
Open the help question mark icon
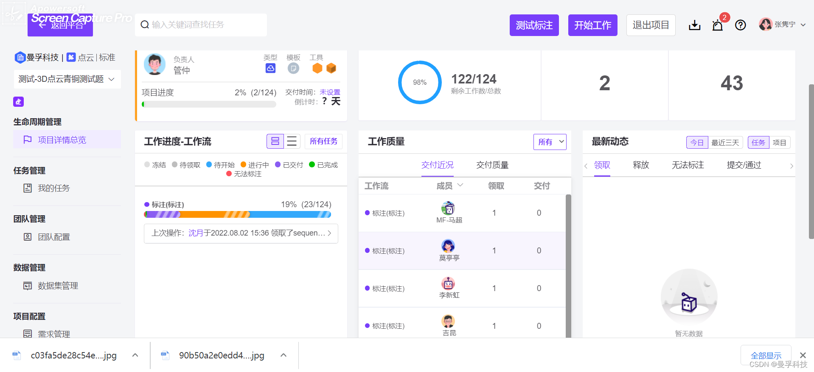[741, 25]
